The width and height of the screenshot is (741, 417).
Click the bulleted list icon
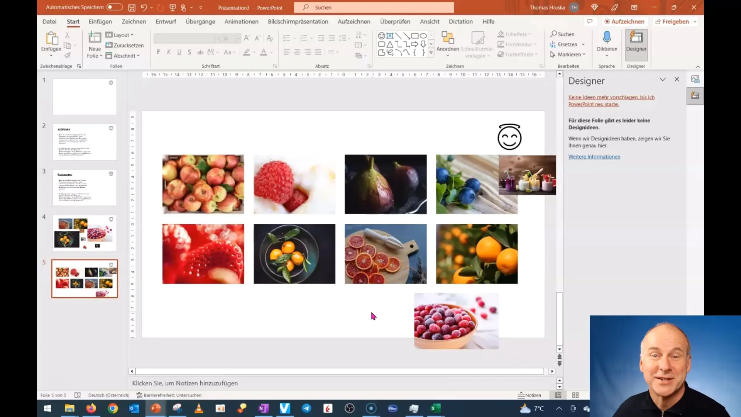pyautogui.click(x=286, y=38)
